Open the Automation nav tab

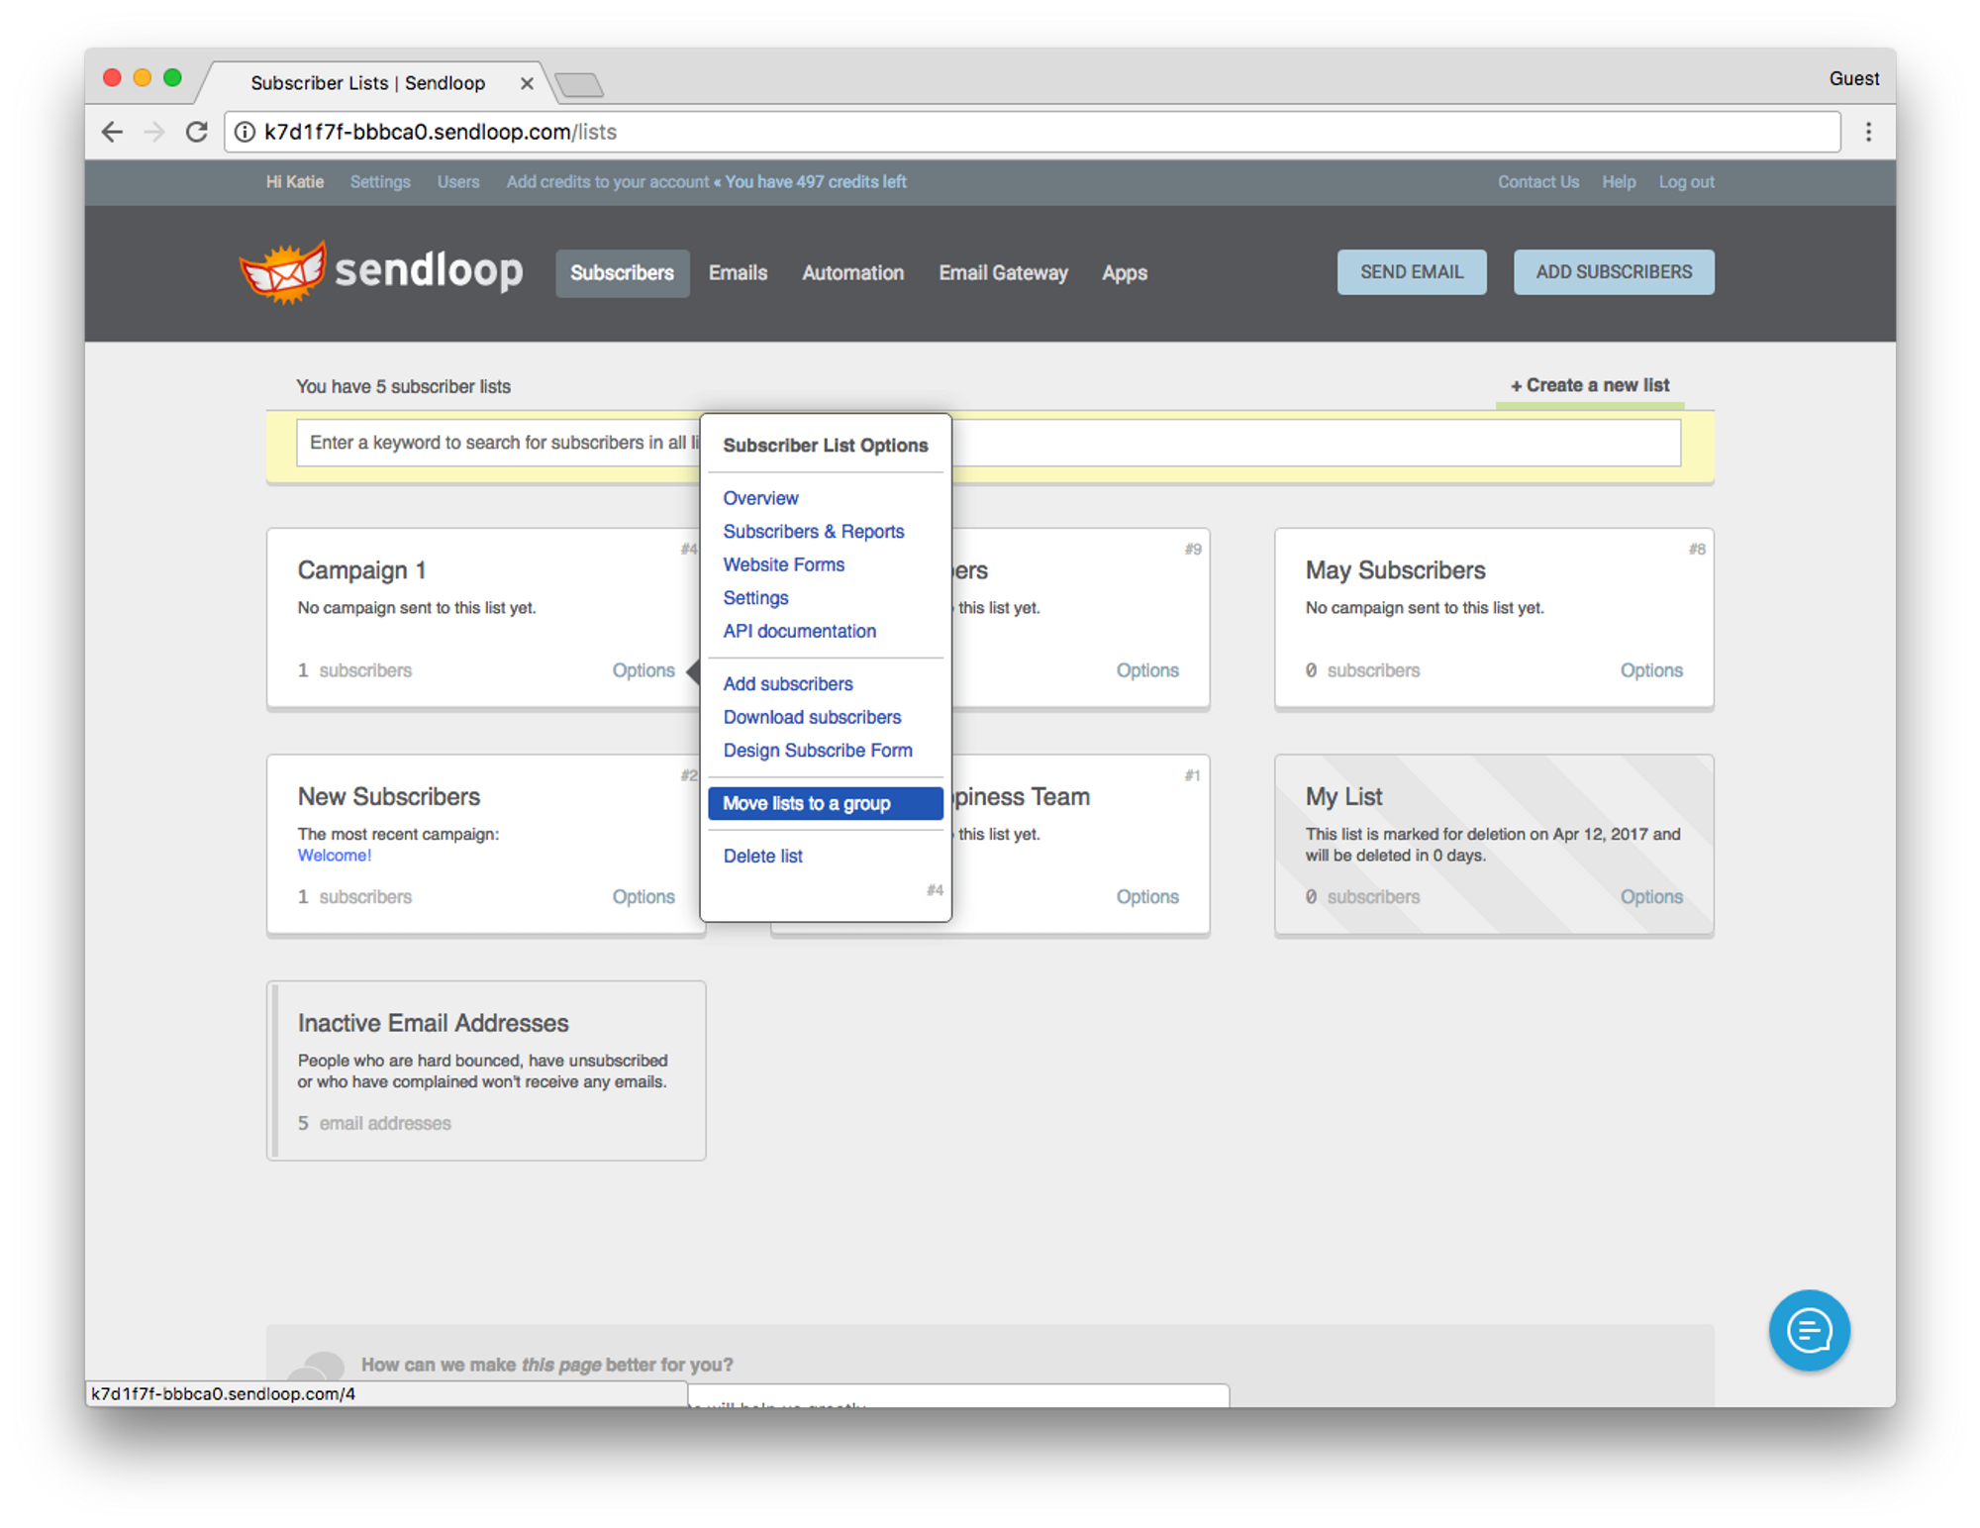pos(852,272)
